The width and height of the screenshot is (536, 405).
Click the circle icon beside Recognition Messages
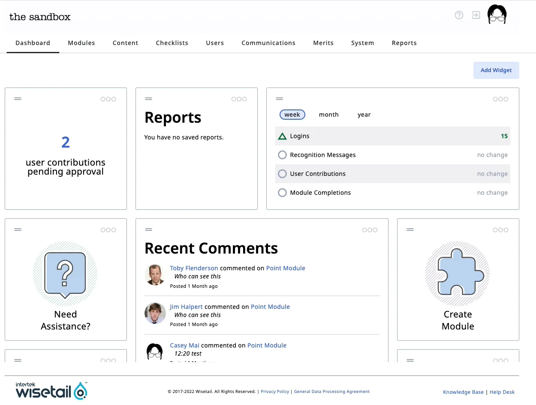click(x=282, y=155)
